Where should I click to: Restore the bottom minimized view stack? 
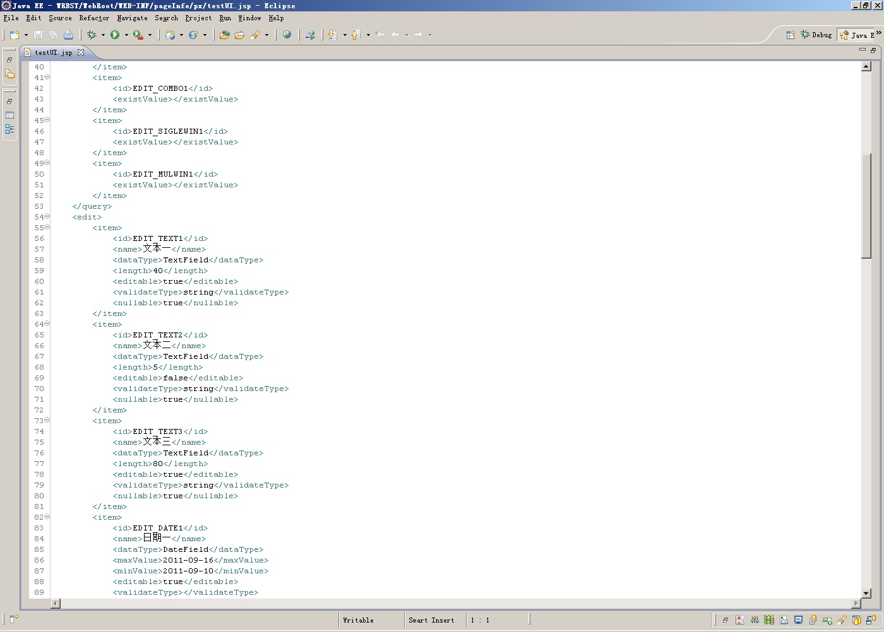[726, 620]
